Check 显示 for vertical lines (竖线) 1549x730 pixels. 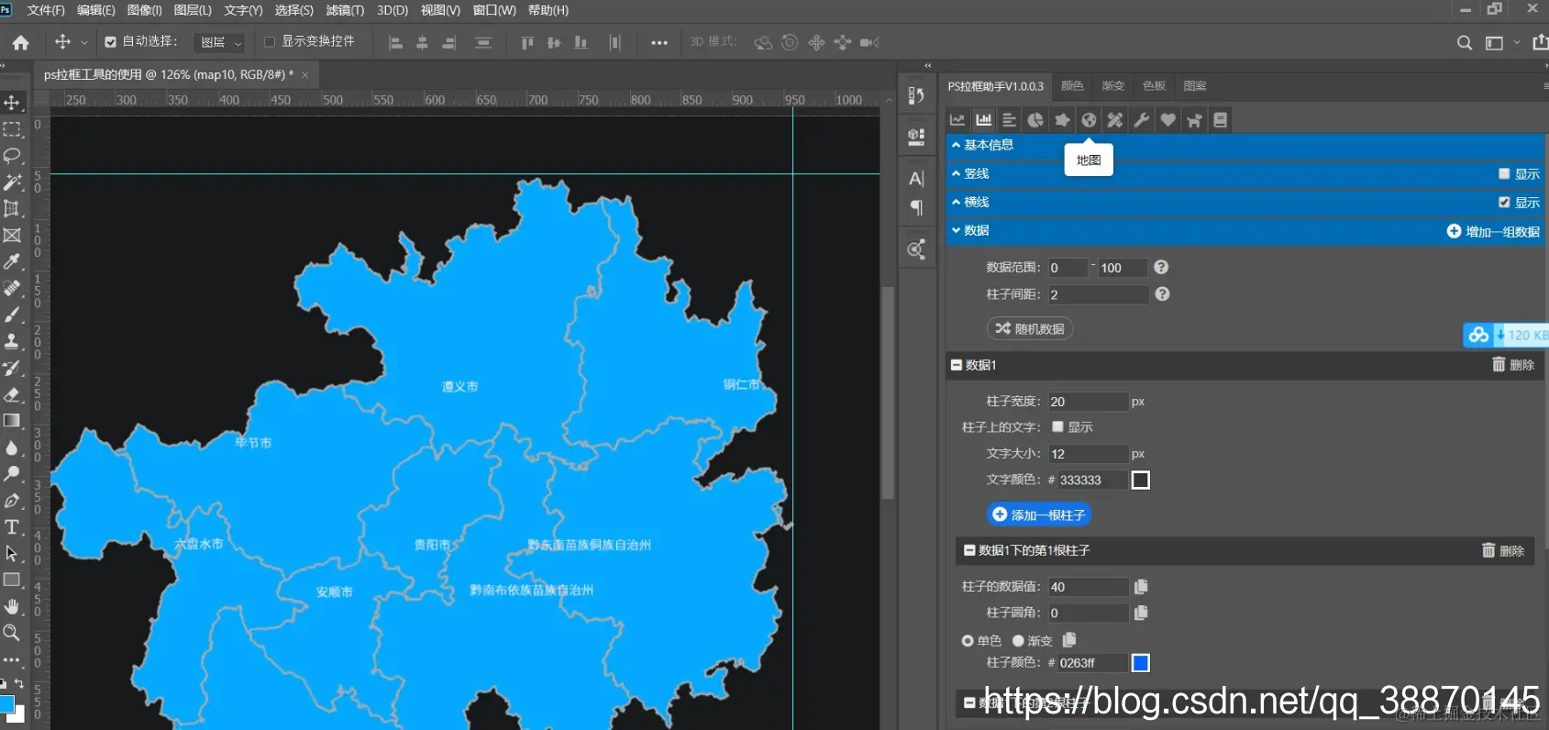1504,173
